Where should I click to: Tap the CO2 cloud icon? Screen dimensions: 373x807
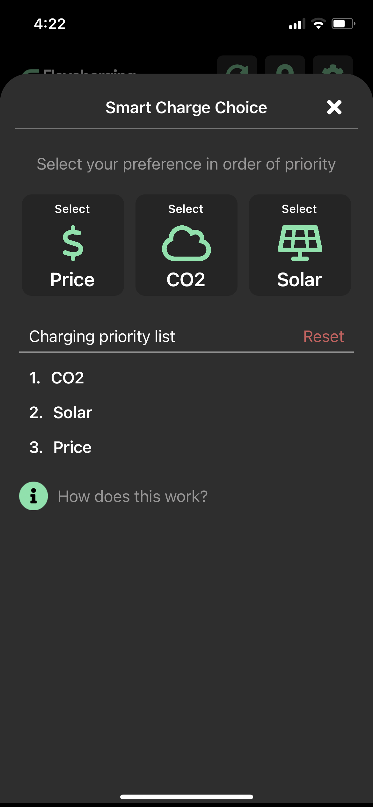pos(186,243)
